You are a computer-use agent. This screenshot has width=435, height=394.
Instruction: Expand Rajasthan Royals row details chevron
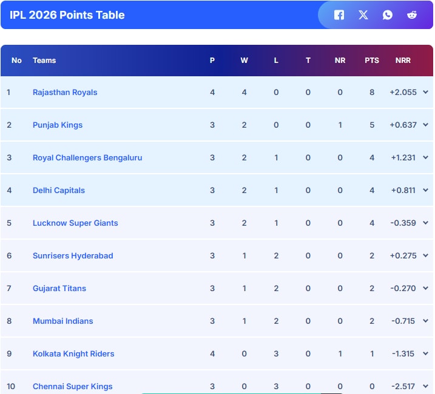click(425, 93)
